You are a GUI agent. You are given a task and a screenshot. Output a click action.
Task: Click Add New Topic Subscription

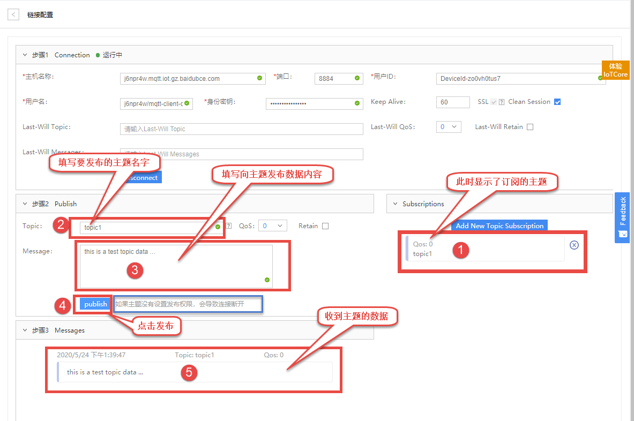499,225
